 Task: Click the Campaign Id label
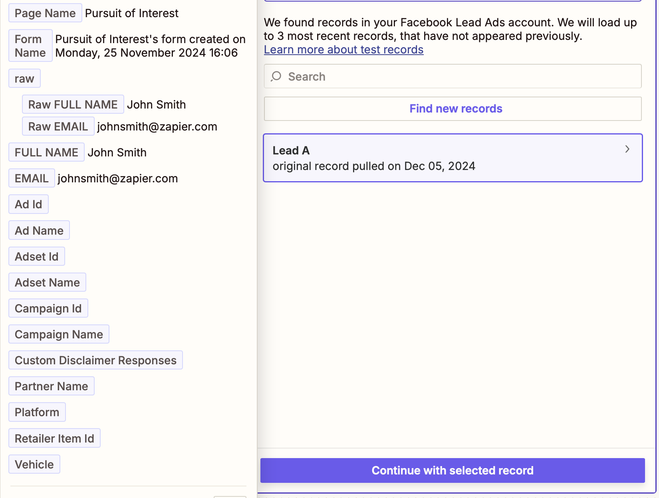click(48, 308)
